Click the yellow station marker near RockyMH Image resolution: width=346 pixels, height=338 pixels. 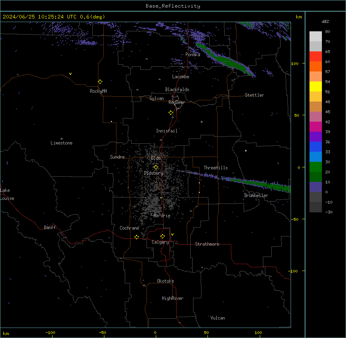100,82
